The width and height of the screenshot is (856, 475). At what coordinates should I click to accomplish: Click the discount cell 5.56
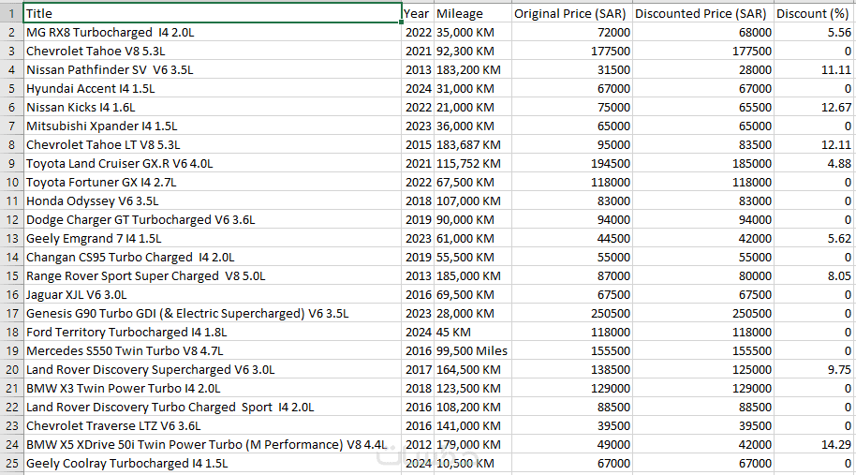coord(814,32)
